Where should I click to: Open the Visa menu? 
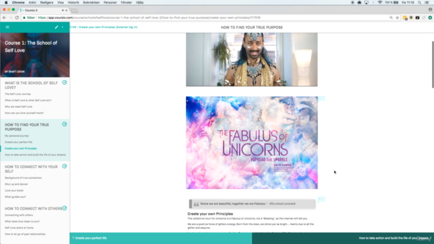click(60, 3)
